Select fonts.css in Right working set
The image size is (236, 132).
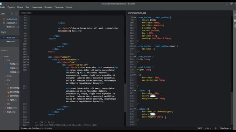point(11,41)
